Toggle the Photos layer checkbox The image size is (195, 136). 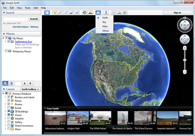coord(9,104)
